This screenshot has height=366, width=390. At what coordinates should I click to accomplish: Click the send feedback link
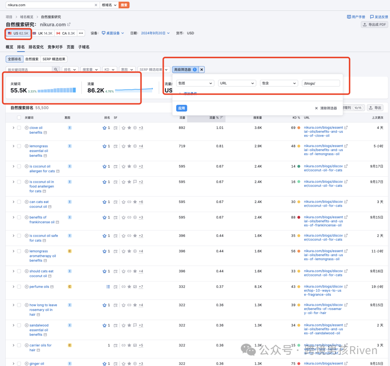coord(379,17)
